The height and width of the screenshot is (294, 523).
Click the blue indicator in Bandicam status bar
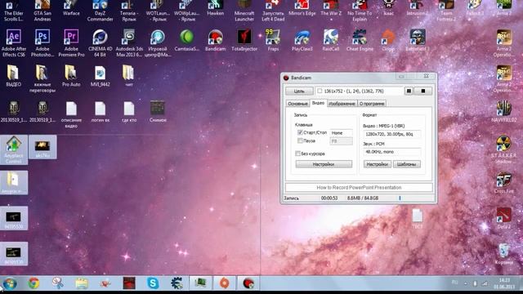click(400, 198)
